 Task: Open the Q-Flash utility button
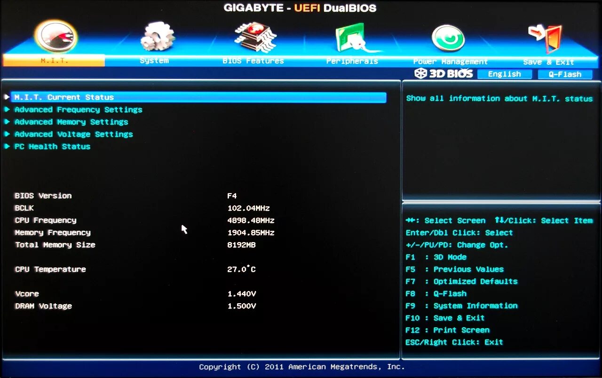click(x=565, y=74)
